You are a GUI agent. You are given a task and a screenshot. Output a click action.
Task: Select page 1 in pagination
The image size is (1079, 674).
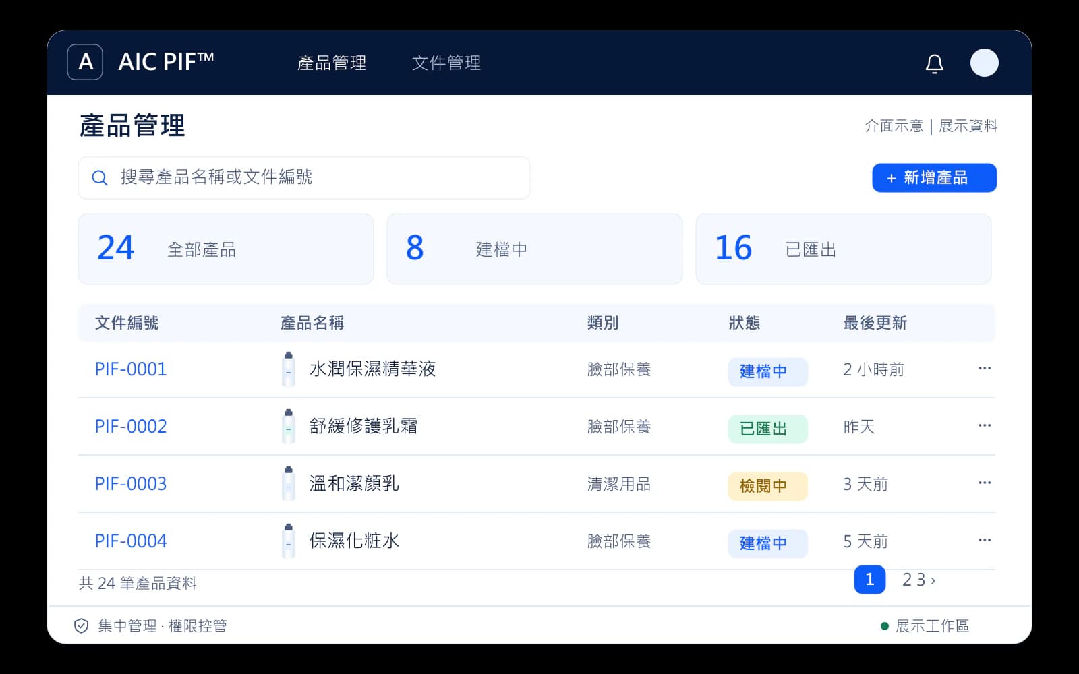pos(869,579)
